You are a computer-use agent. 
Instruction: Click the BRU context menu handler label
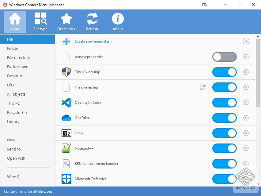[x=96, y=164]
